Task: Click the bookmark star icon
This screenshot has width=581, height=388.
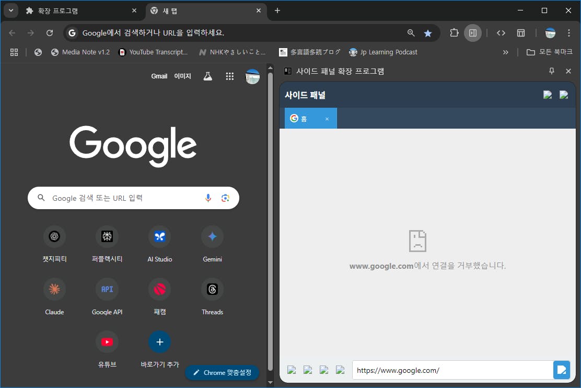Action: click(x=428, y=33)
